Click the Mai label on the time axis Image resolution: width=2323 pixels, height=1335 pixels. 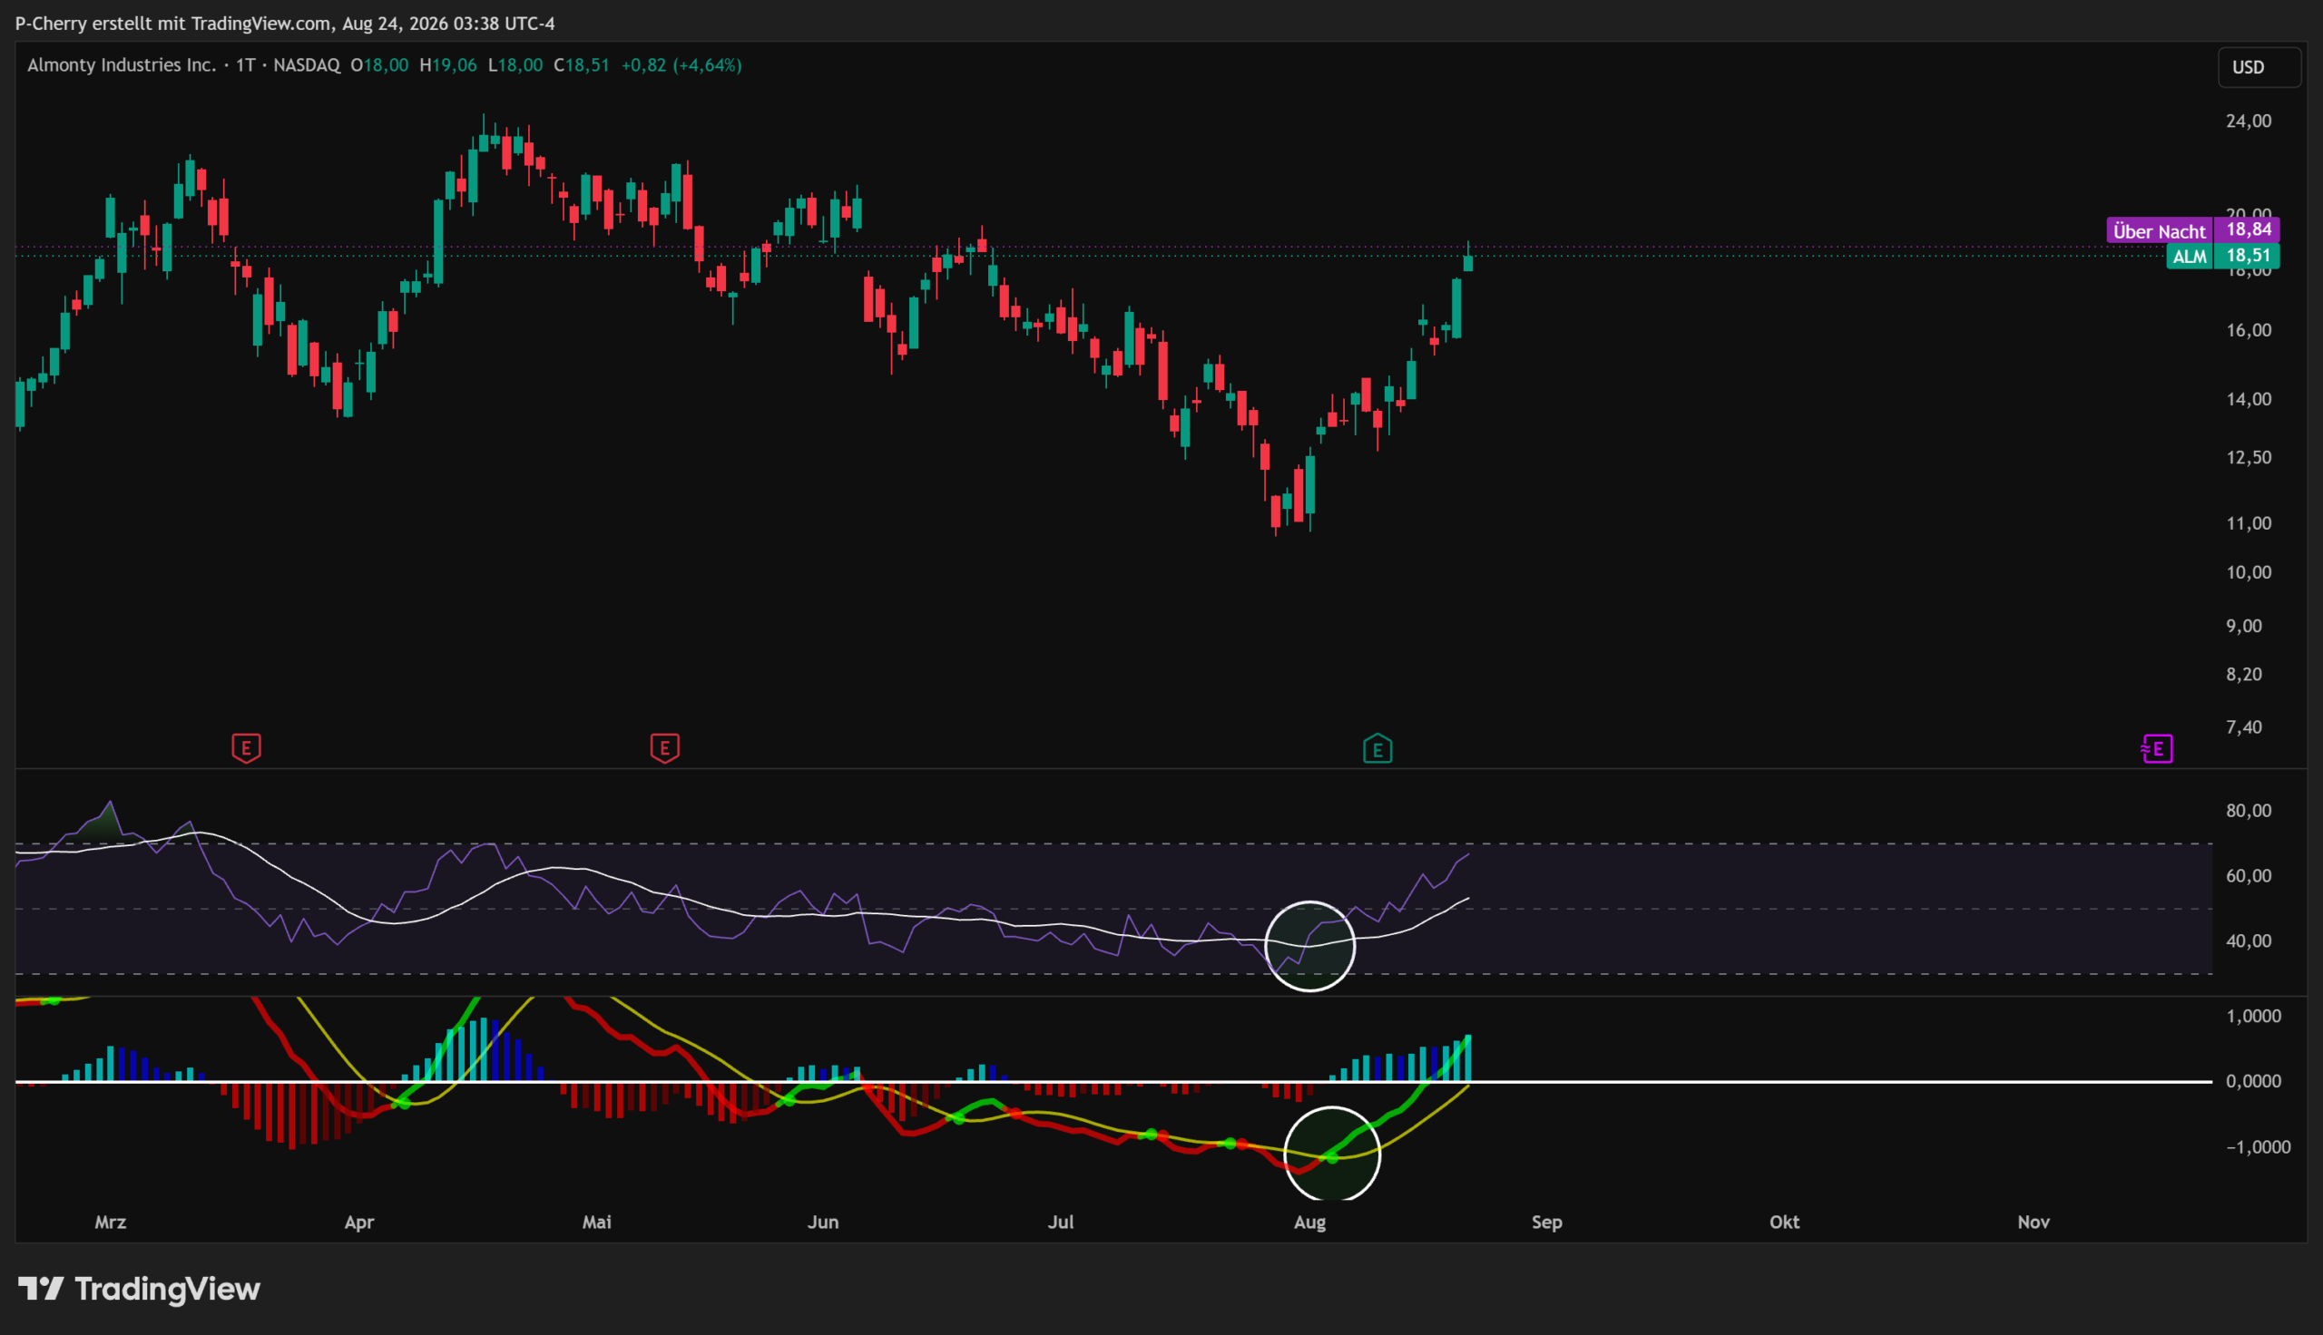pyautogui.click(x=596, y=1223)
